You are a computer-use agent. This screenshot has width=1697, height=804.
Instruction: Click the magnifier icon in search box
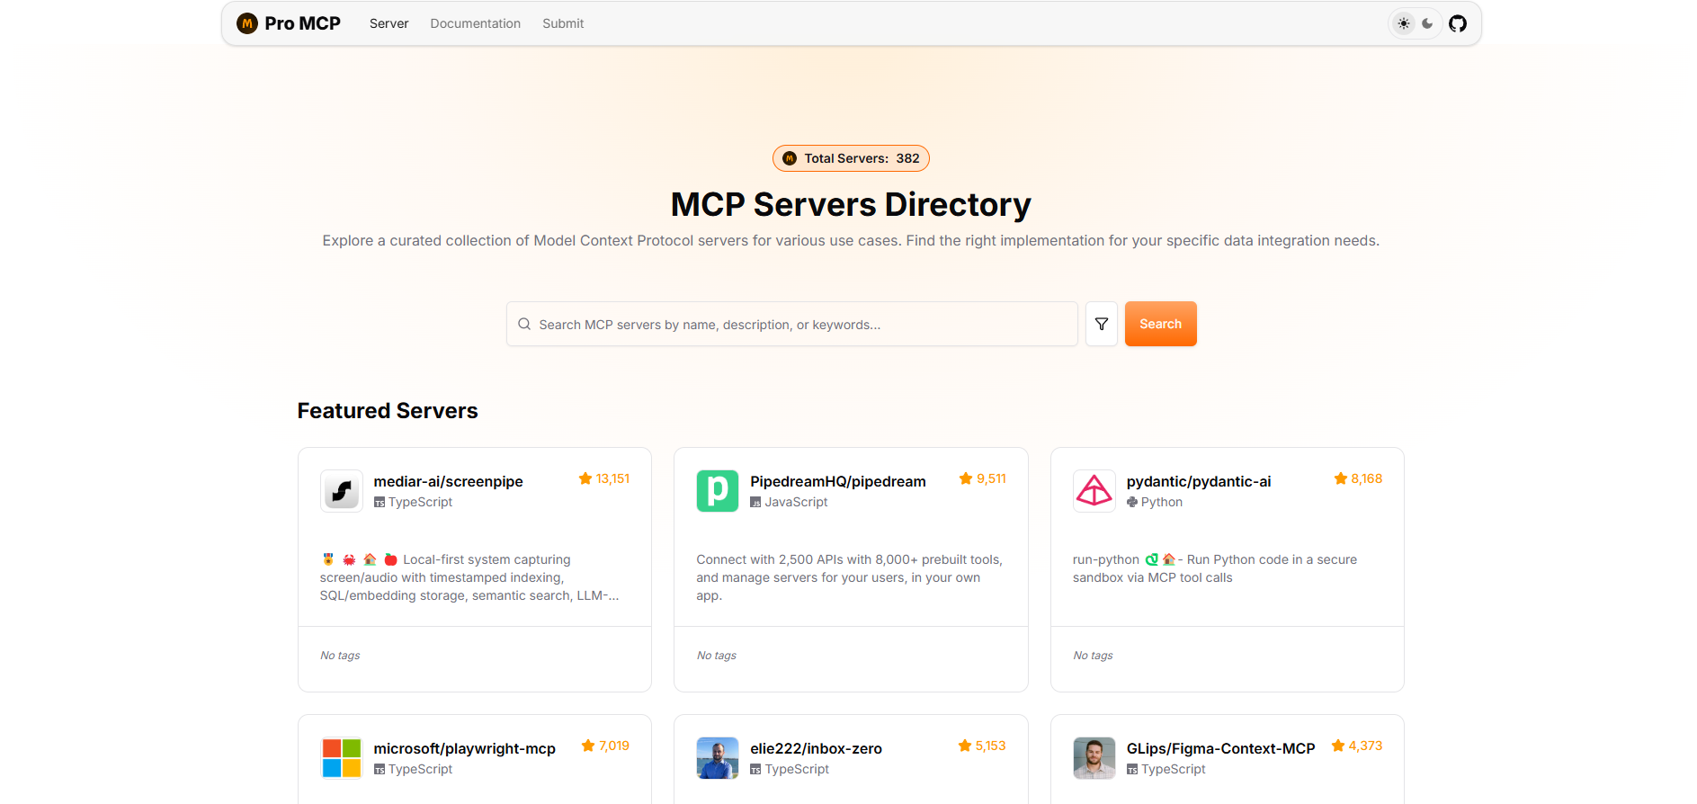(x=524, y=324)
